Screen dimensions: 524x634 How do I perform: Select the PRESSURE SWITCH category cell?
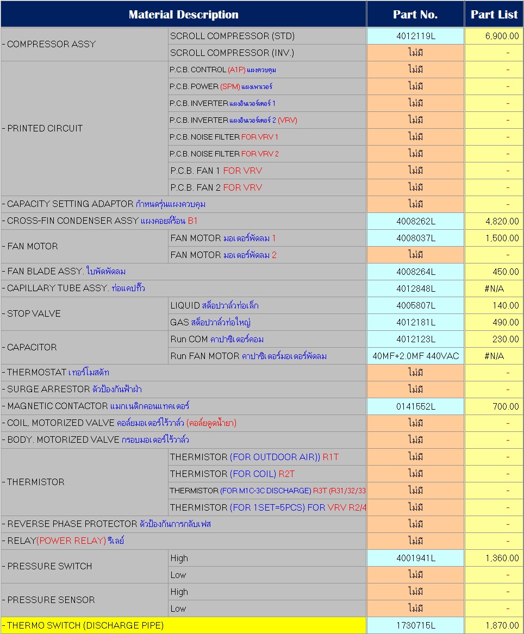[85, 567]
